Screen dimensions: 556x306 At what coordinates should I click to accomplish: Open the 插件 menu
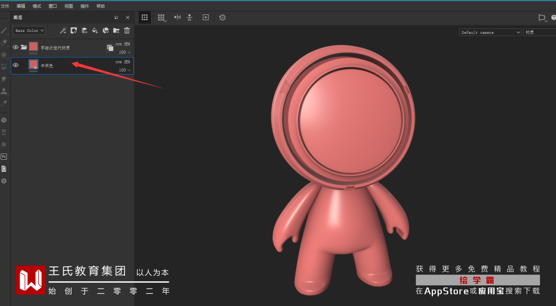click(x=85, y=6)
